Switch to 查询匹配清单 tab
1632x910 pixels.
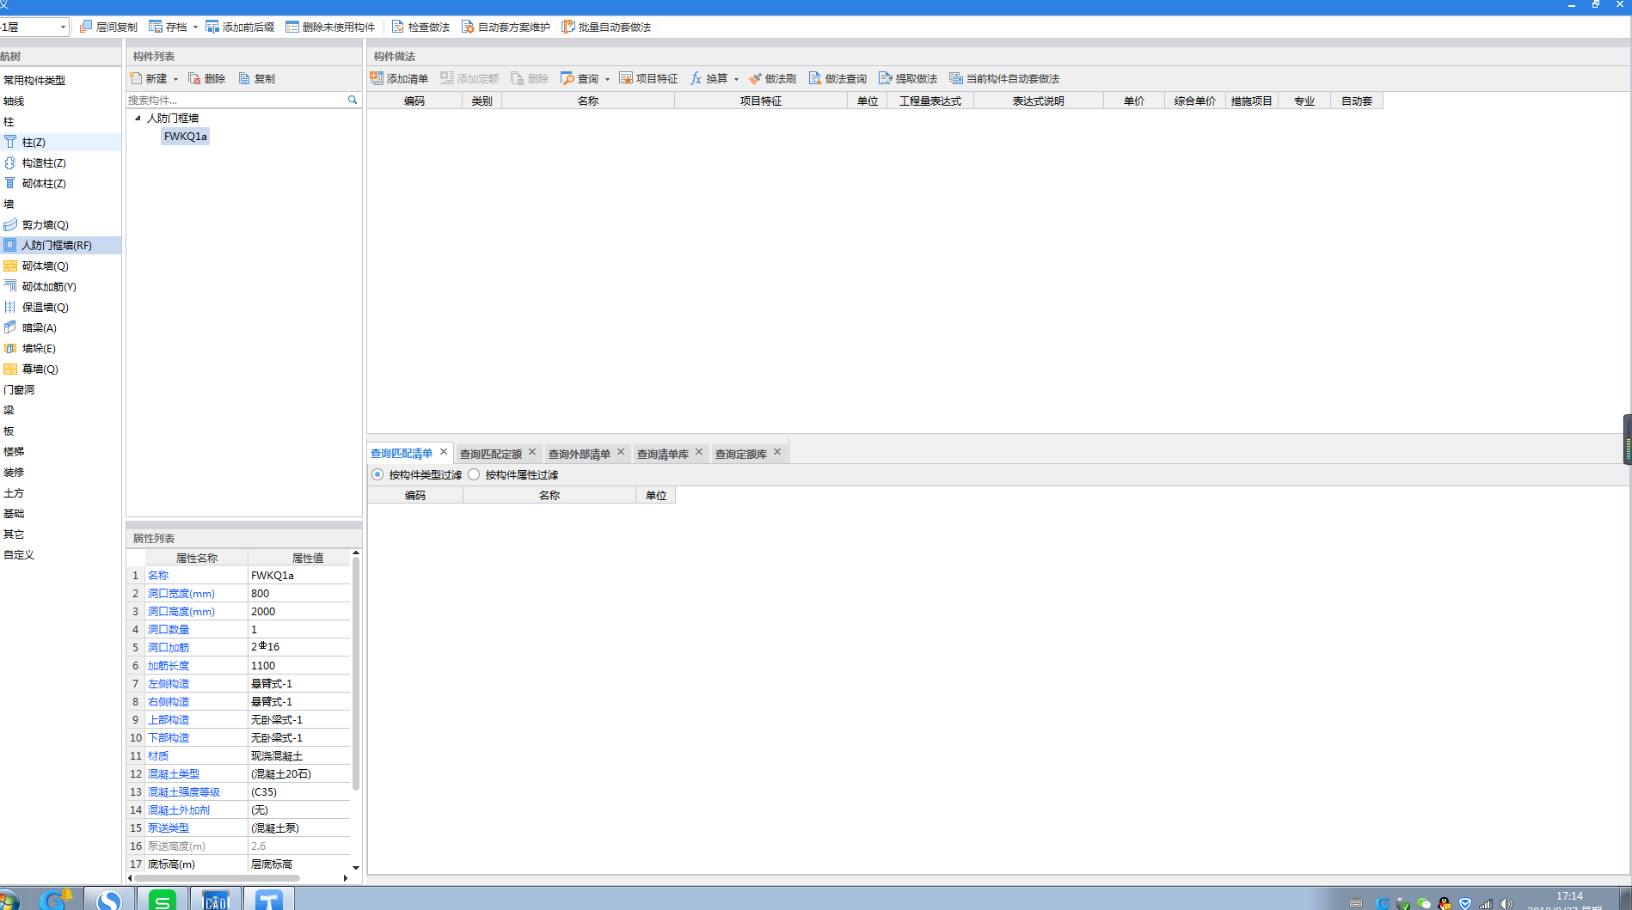(x=402, y=454)
